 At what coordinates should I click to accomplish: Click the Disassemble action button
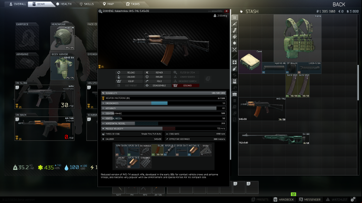(x=157, y=85)
